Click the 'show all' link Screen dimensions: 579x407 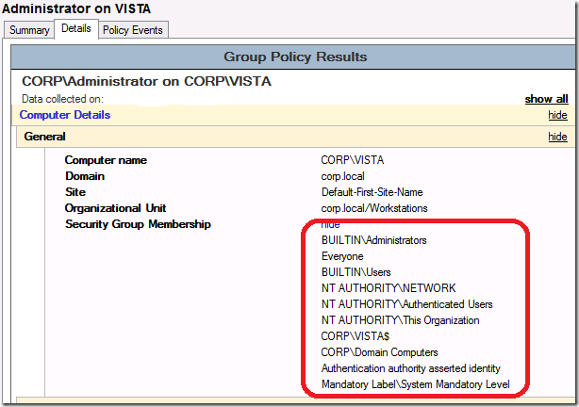[546, 99]
